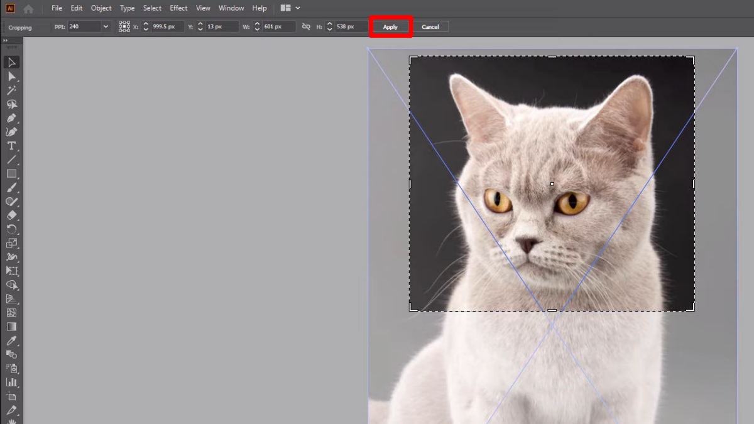Select the Mesh tool
Screen dimensions: 754x424
[11, 312]
